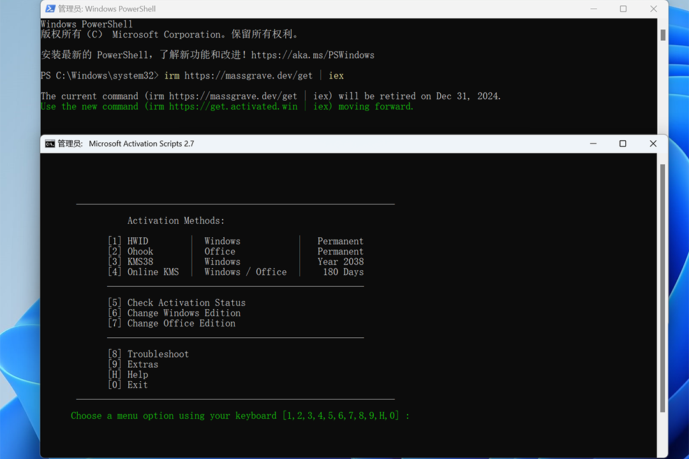Minimize the Microsoft Activation Scripts window
This screenshot has height=459, width=689.
coord(593,143)
